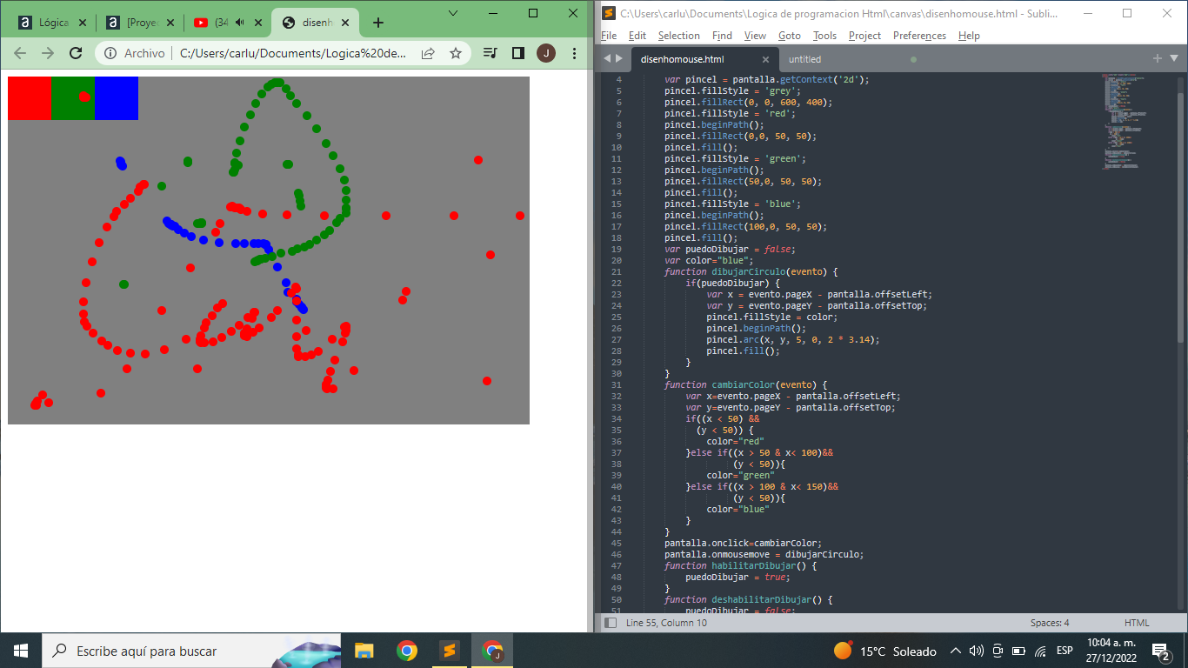Pick the blue square on the canvas
The height and width of the screenshot is (668, 1188).
117,98
